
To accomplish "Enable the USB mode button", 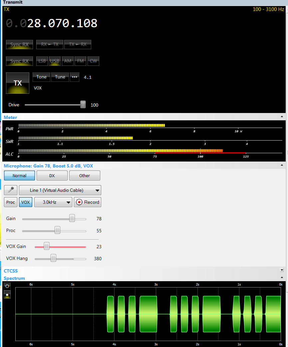I will coord(55,61).
